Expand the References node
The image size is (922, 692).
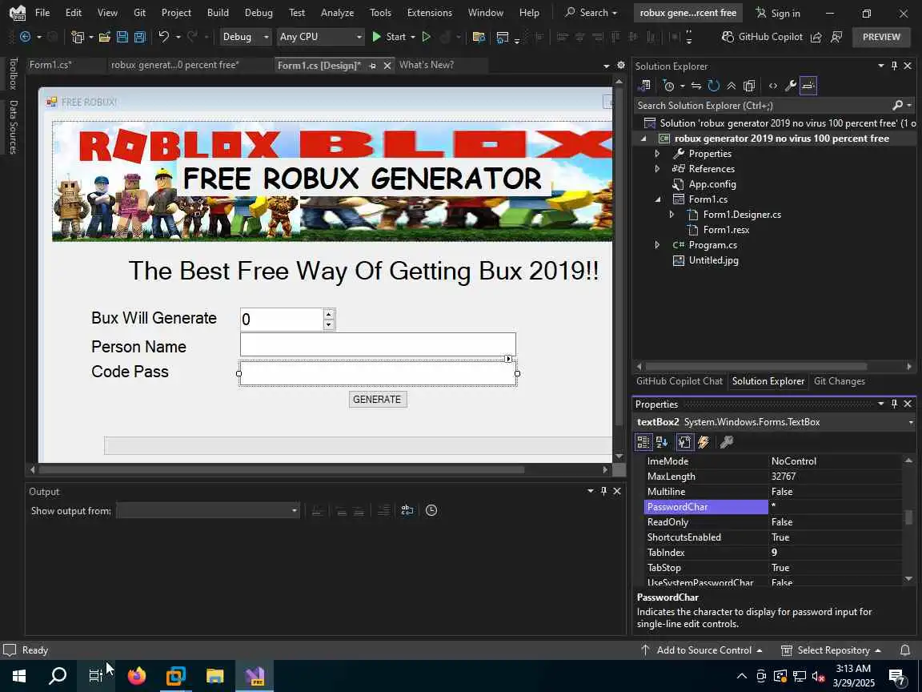point(657,169)
